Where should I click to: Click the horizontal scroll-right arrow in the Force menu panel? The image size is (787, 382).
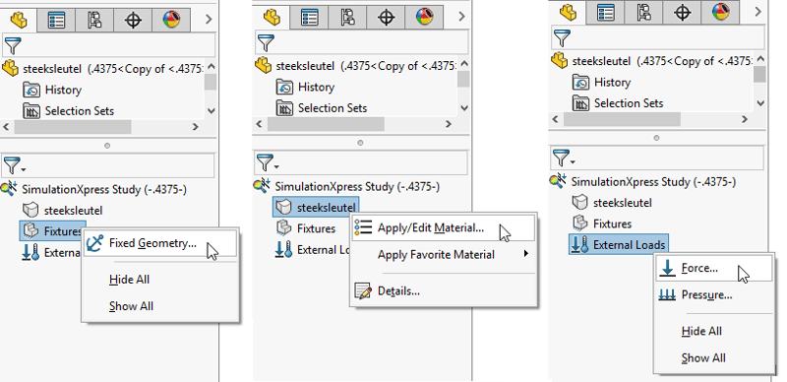tap(745, 119)
